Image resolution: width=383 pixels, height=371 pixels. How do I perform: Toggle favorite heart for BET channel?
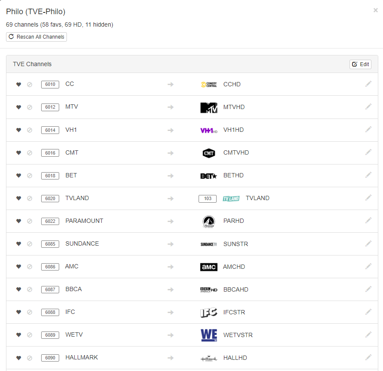click(18, 175)
